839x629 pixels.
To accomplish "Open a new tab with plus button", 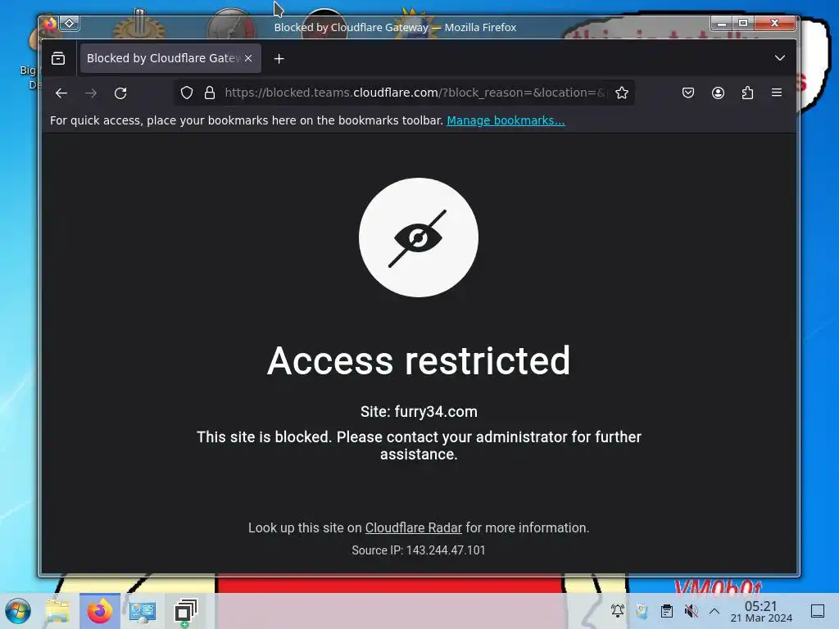I will pos(279,59).
